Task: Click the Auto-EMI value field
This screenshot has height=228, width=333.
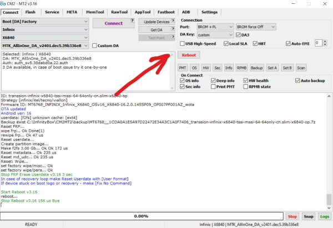Action: coord(319,43)
